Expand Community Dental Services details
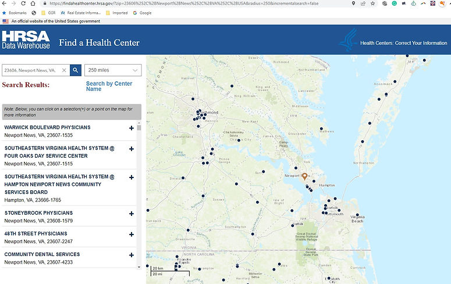Viewport: 451px width, 284px height. pos(132,255)
